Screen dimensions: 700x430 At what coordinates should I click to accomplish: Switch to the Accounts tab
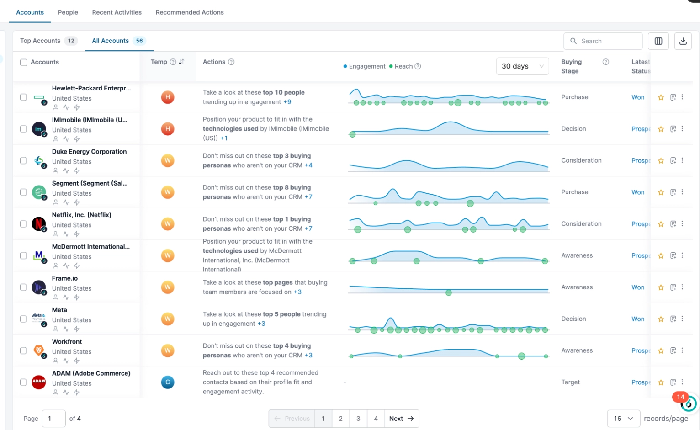[x=30, y=12]
